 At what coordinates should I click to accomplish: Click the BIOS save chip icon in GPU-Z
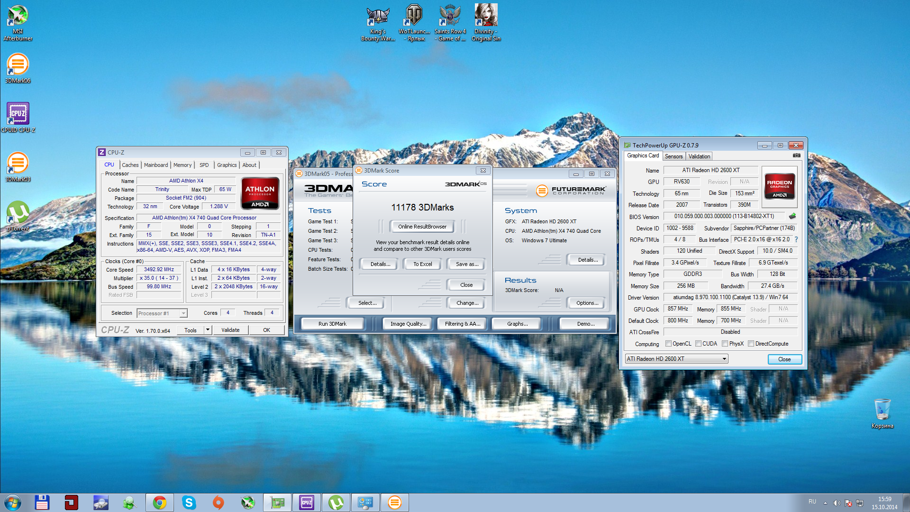click(x=792, y=216)
